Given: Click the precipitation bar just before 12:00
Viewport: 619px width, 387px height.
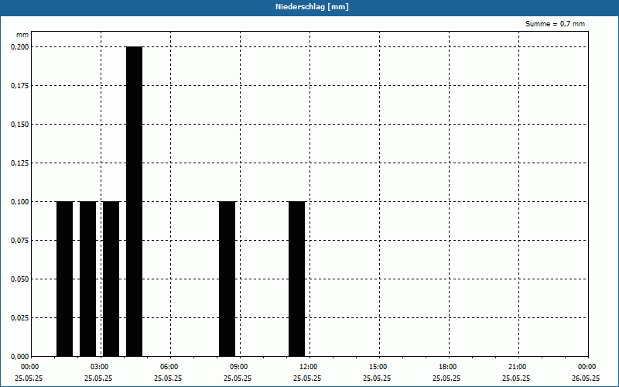Looking at the screenshot, I should [297, 279].
